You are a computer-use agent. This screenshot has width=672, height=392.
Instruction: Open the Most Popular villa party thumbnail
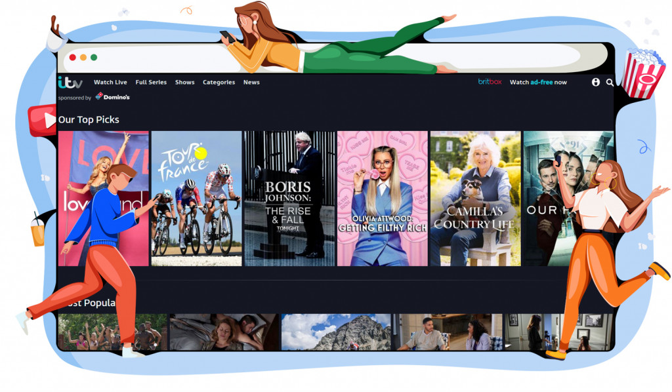click(113, 332)
